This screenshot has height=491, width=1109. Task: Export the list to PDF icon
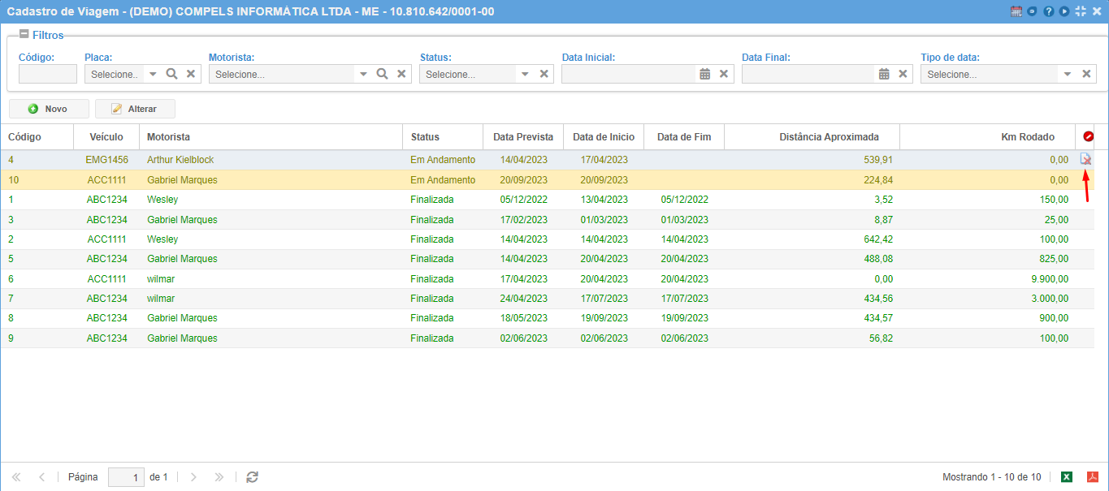1093,477
